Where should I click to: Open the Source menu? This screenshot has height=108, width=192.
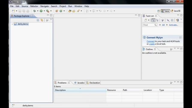pyautogui.click(x=25, y=6)
